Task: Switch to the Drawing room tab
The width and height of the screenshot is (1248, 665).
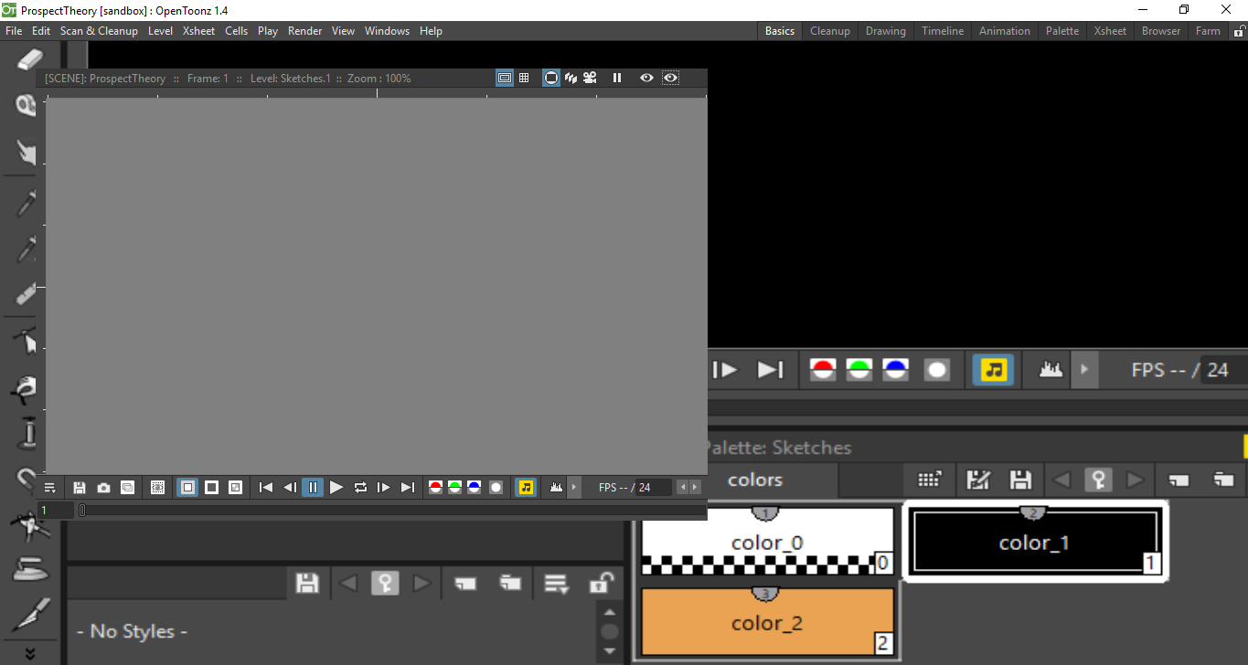Action: point(885,30)
